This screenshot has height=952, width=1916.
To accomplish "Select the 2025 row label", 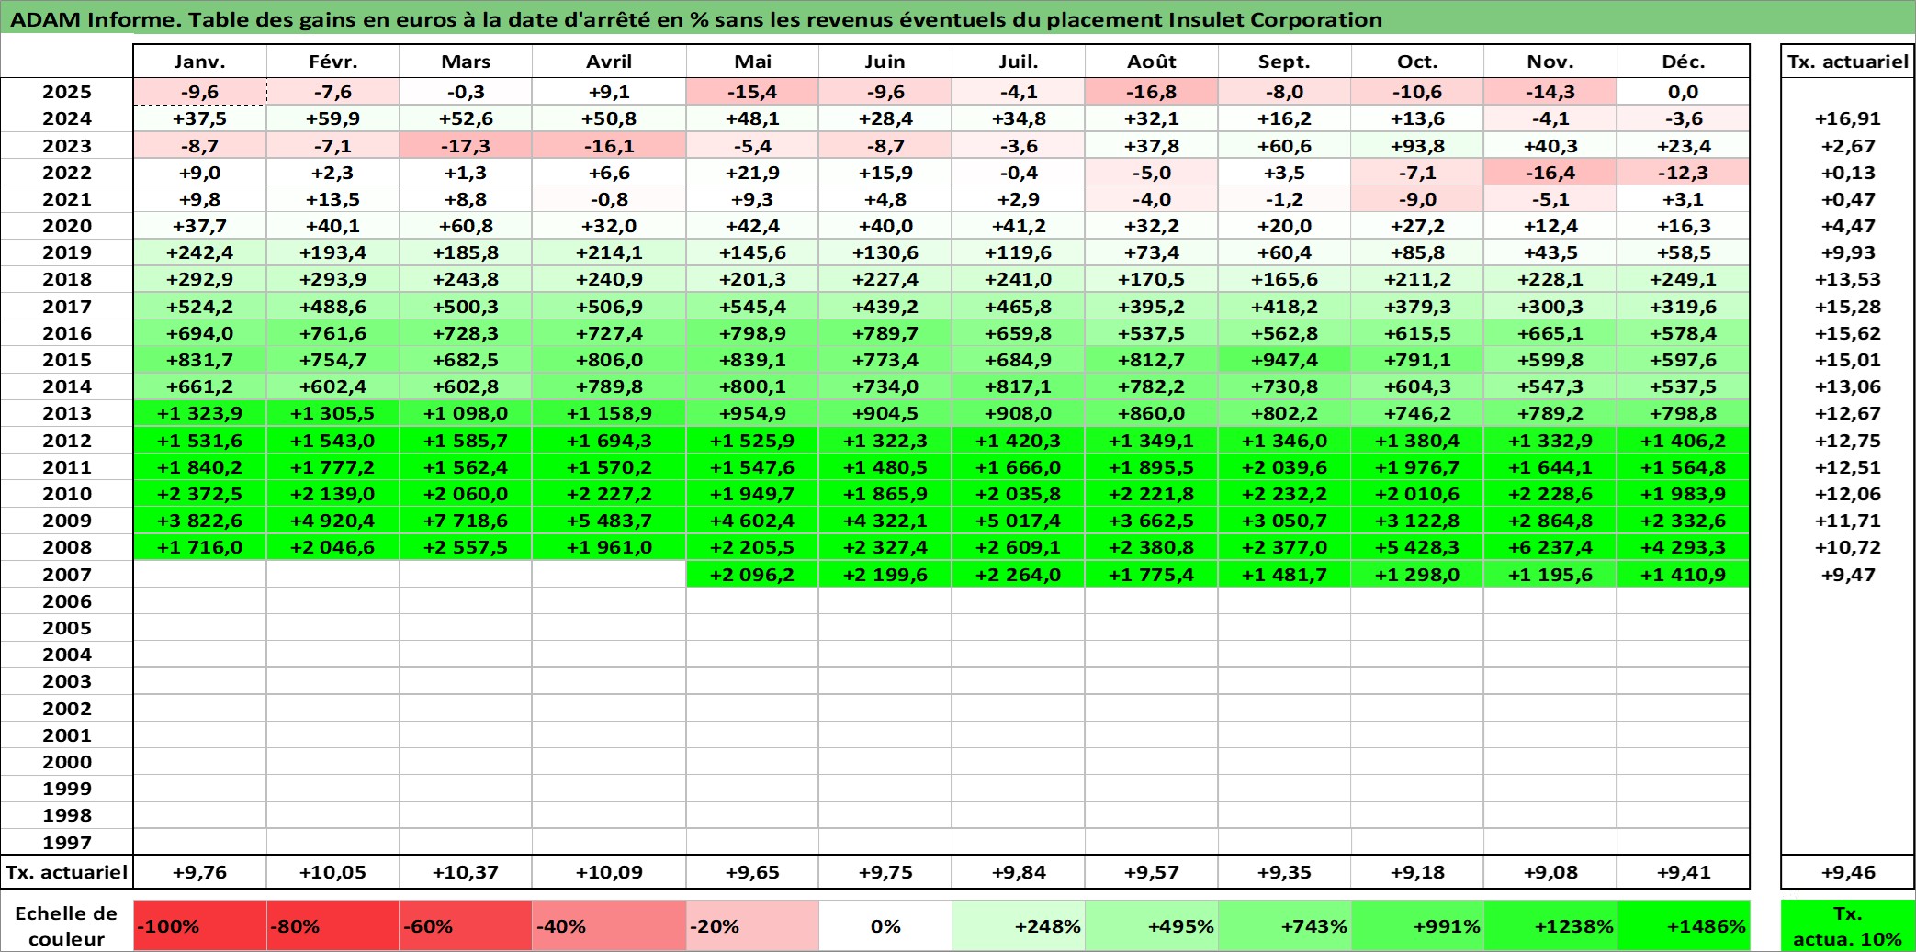I will coord(67,92).
